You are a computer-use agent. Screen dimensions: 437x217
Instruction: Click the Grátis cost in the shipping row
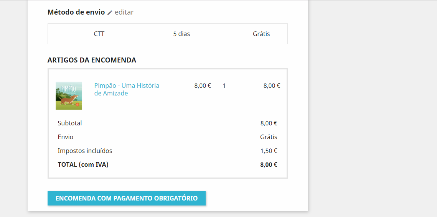[x=261, y=34]
